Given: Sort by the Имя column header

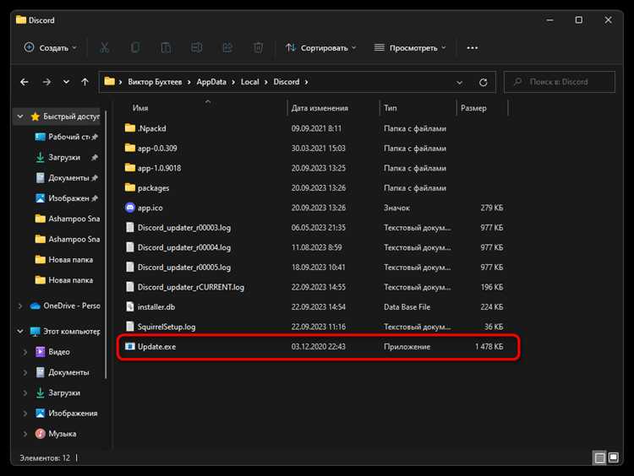Looking at the screenshot, I should pyautogui.click(x=140, y=108).
